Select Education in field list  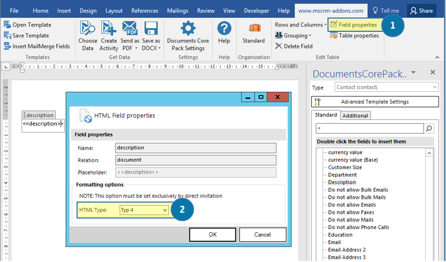pos(340,235)
